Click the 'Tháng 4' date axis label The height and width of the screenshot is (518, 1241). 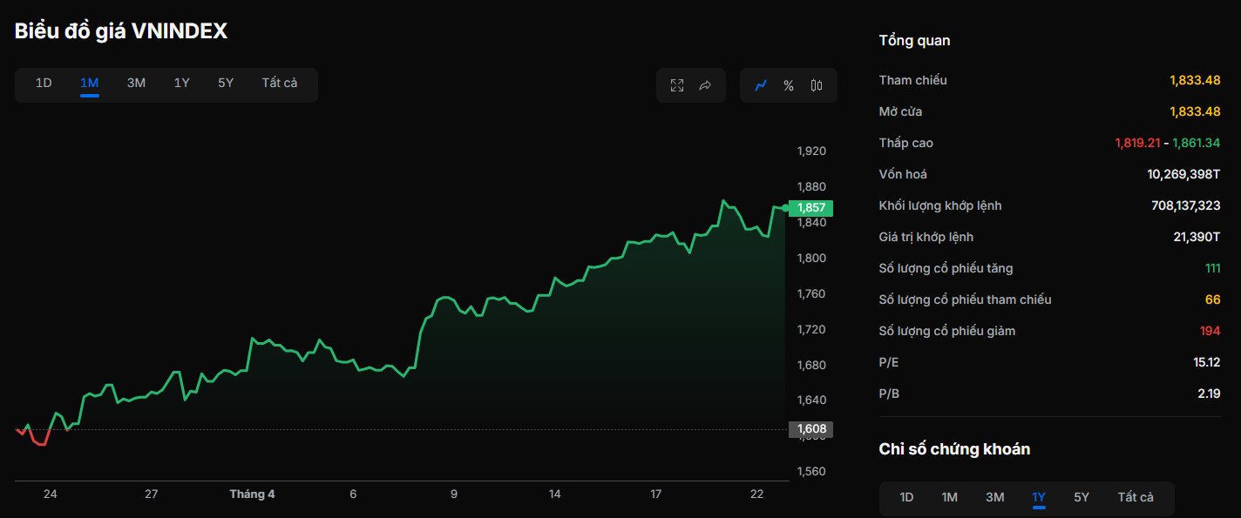tap(252, 494)
